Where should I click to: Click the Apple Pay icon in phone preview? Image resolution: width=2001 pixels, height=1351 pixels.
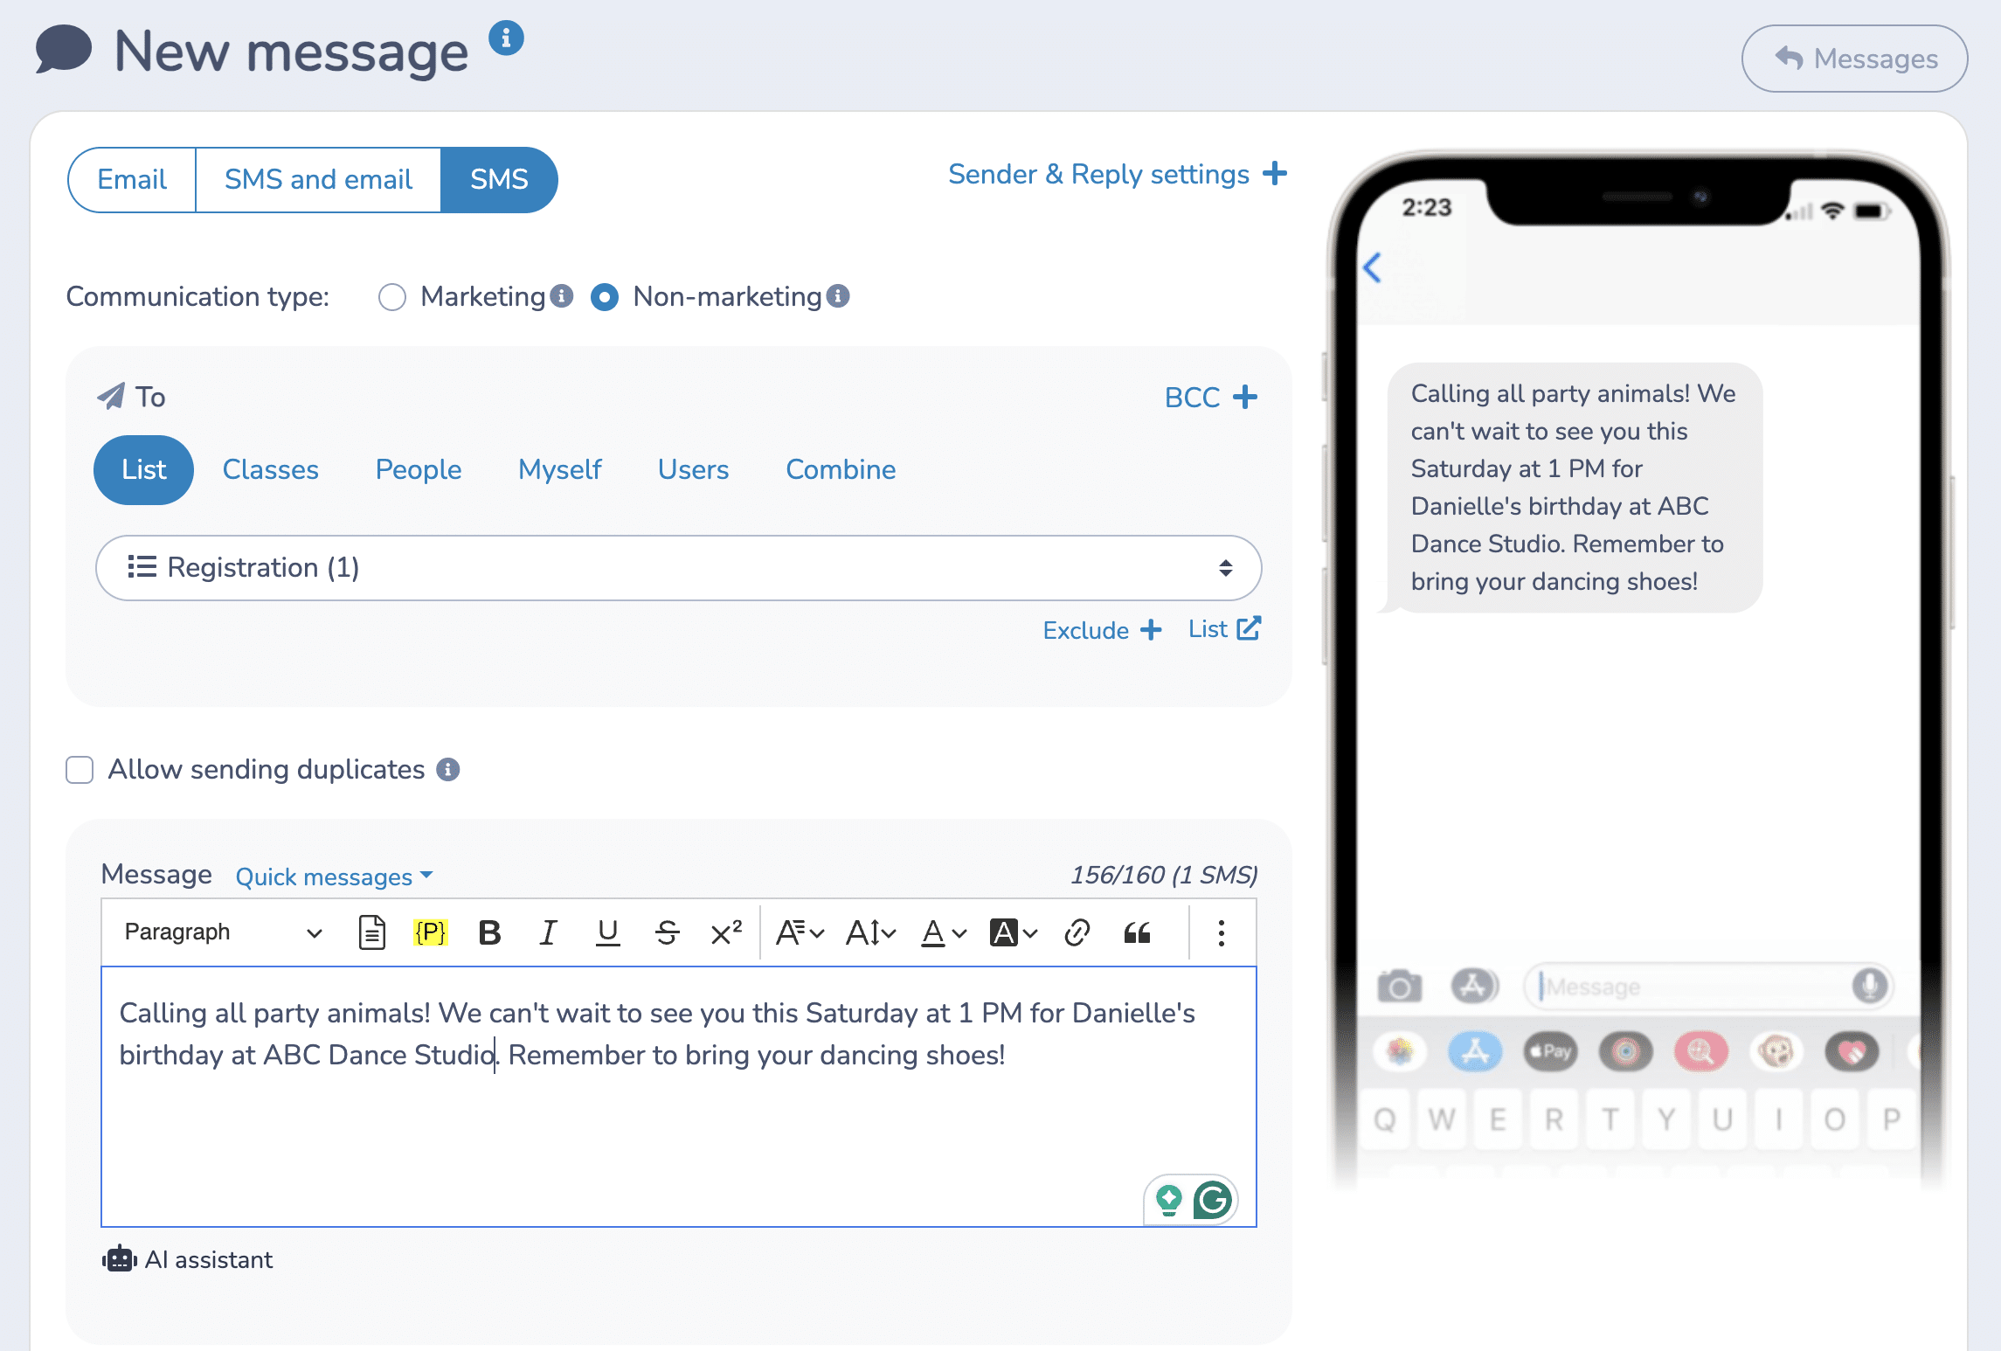click(x=1551, y=1051)
